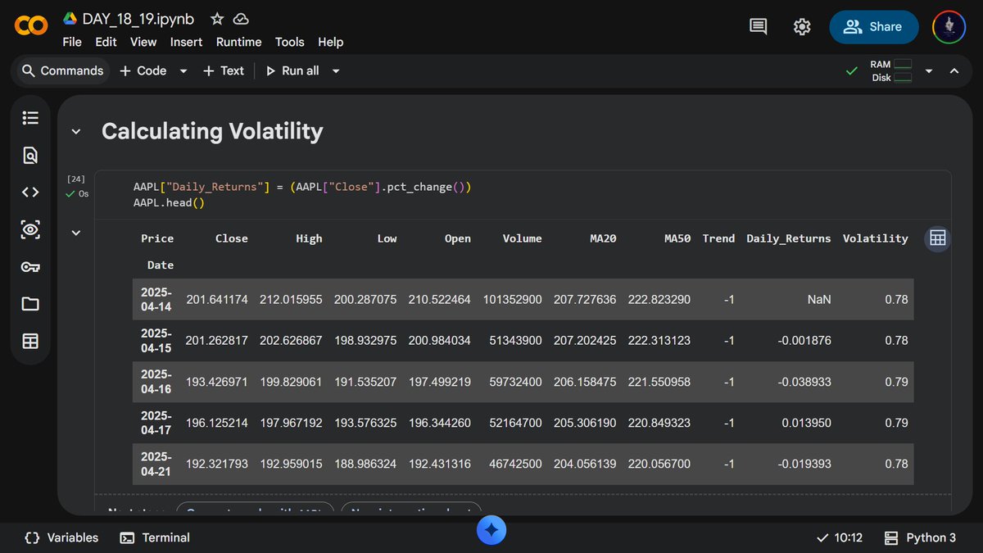
Task: Open the Commands search button
Action: coord(63,71)
